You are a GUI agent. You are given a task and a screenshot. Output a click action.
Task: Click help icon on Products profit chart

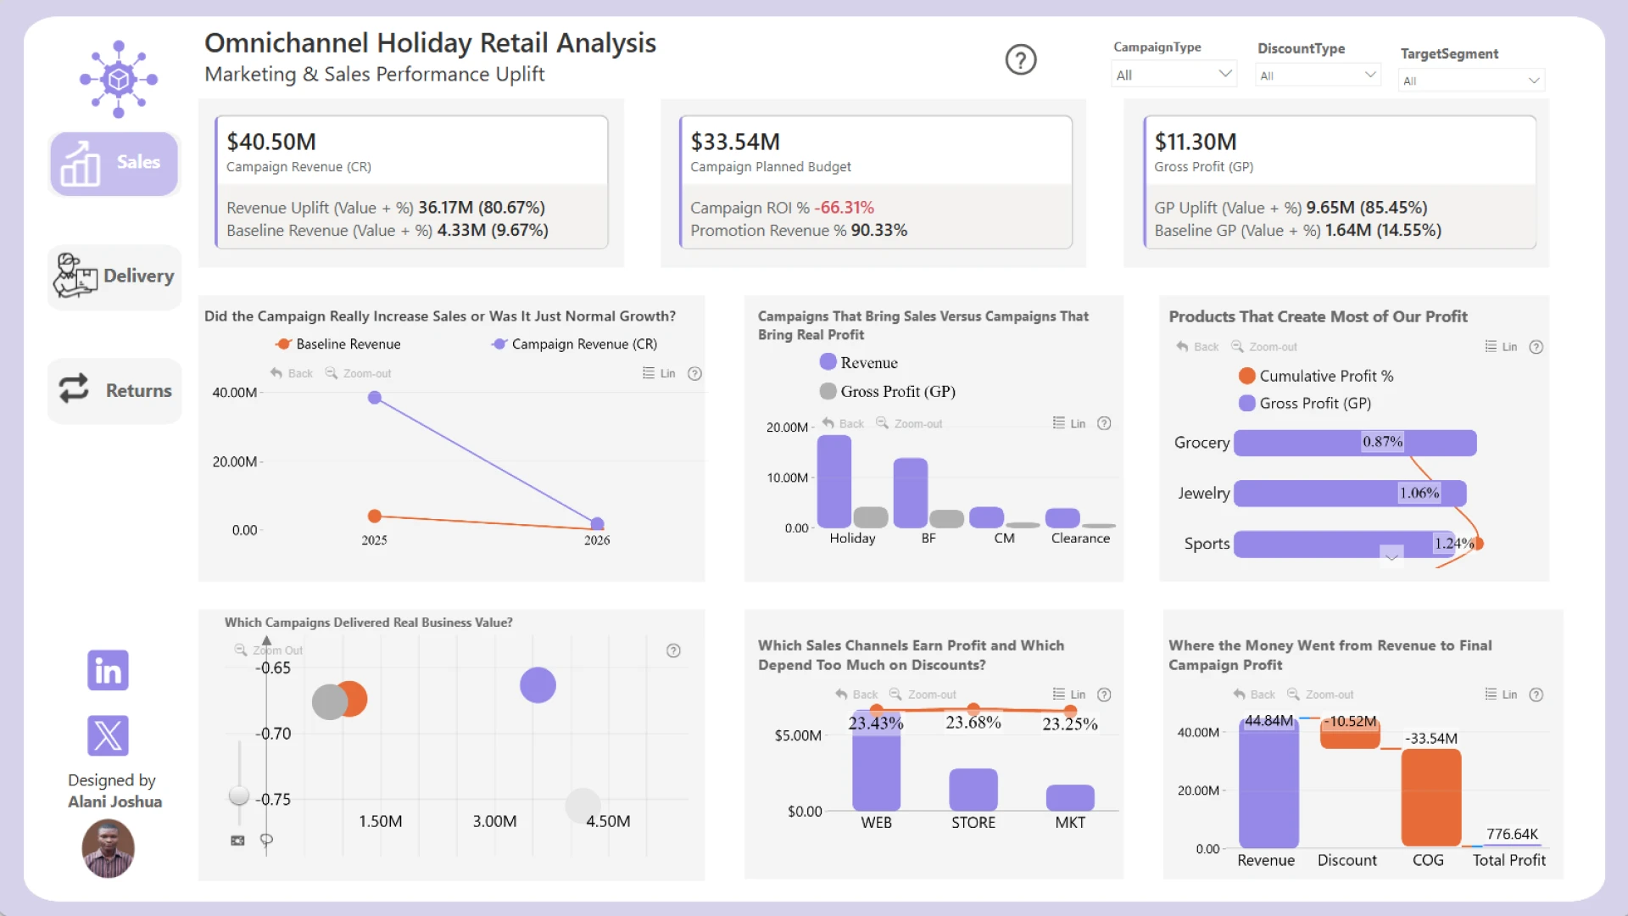click(1536, 347)
